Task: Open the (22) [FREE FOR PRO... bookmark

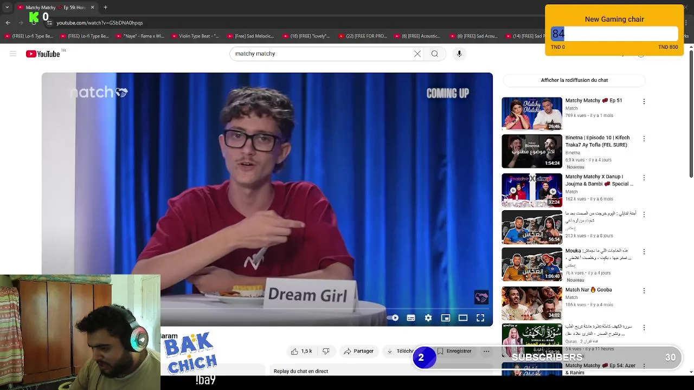Action: 362,36
